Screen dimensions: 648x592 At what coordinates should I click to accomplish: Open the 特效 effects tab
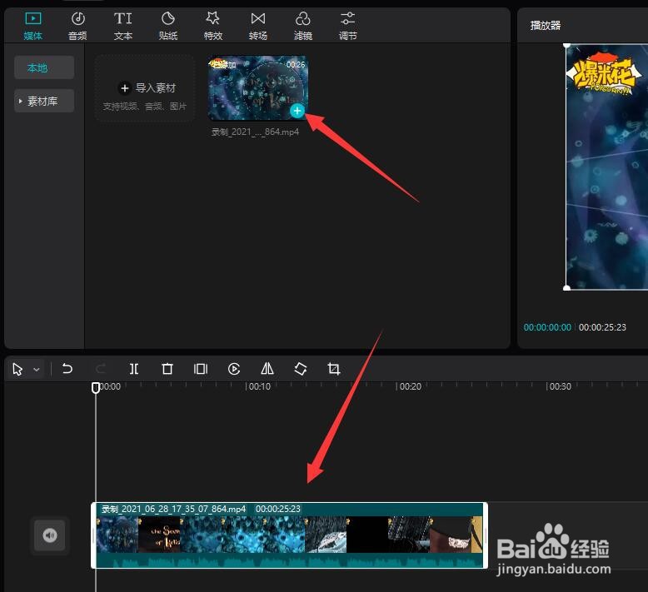click(213, 26)
